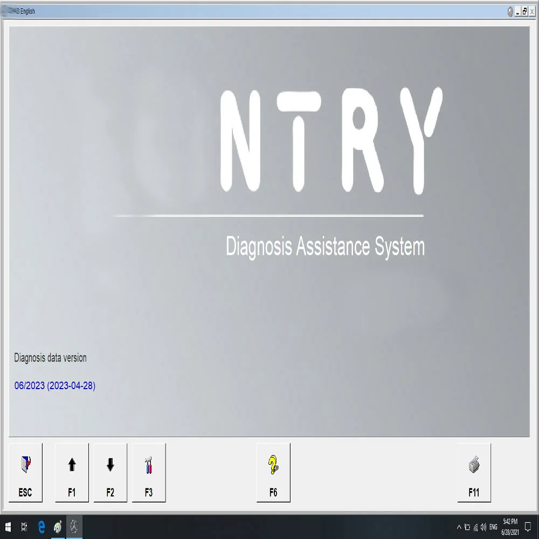
Task: Open F6 help question mark button
Action: [273, 473]
